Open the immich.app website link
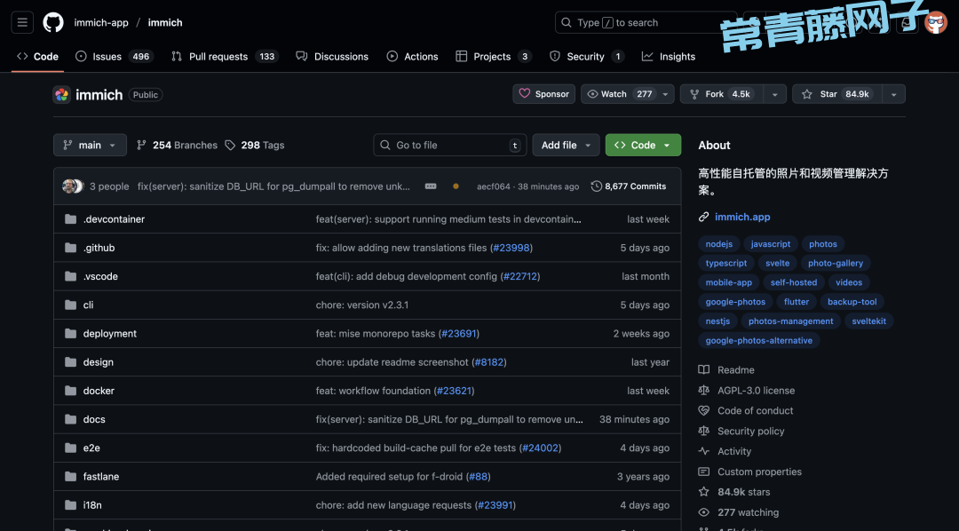The height and width of the screenshot is (531, 959). pyautogui.click(x=742, y=217)
